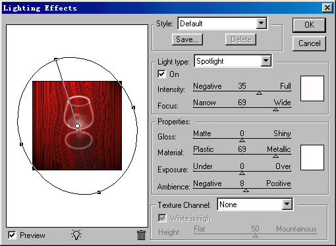Screen dimensions: 336x246
Task: Uncheck the light On checkbox
Action: [161, 74]
